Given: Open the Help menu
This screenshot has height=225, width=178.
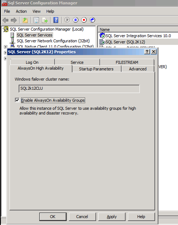Looking at the screenshot, I should click(x=50, y=11).
